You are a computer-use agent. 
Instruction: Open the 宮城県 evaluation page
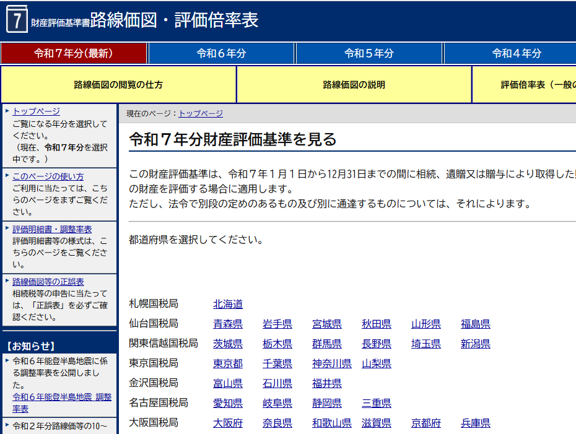(x=326, y=324)
